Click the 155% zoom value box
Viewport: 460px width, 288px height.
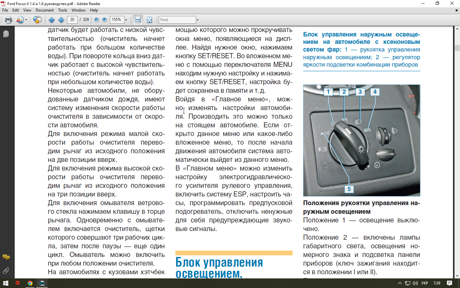117,20
